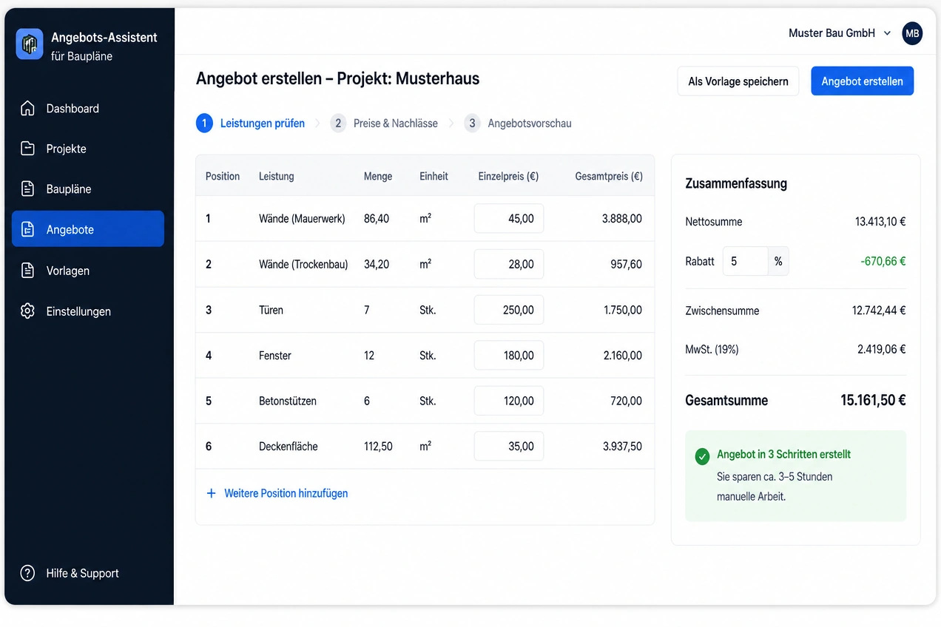Click the Dashboard house icon
Screen dimensions: 941x627
27,109
